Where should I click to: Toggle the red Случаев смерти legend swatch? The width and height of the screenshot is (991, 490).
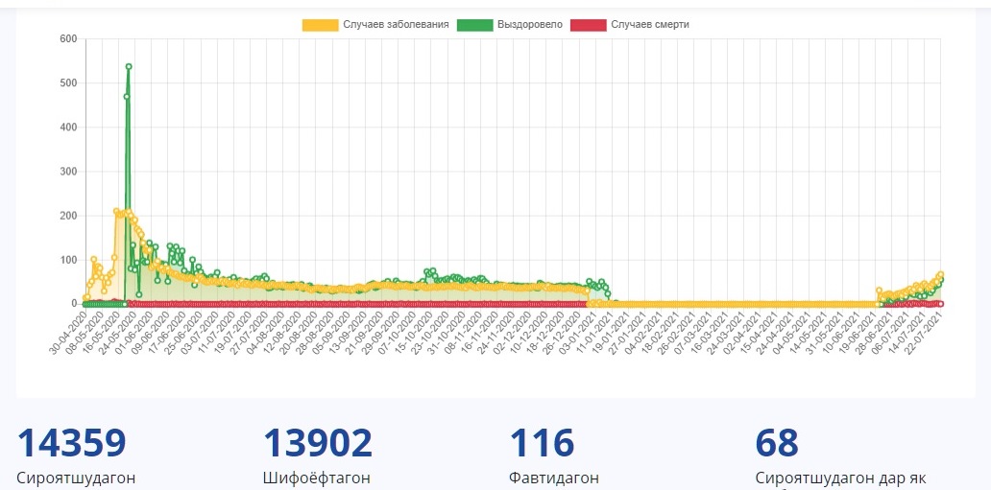click(588, 24)
